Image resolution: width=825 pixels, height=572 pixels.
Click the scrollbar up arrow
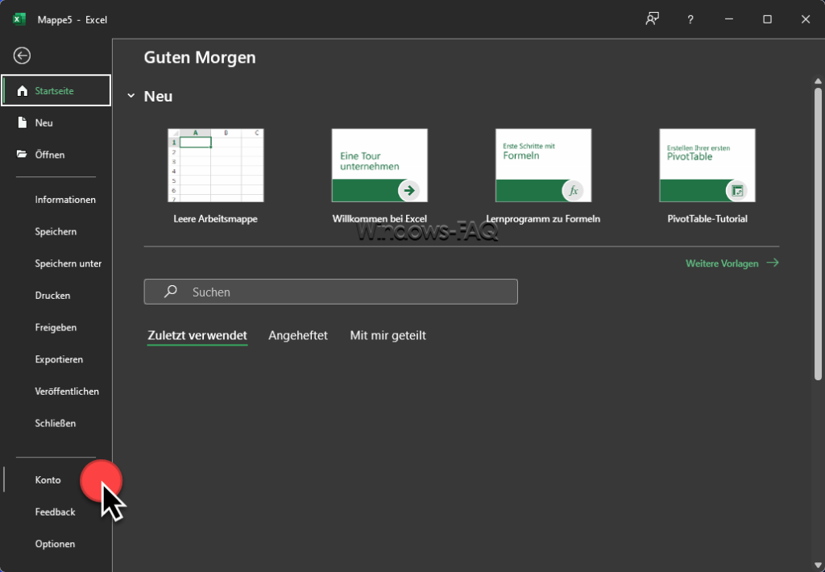(x=818, y=81)
